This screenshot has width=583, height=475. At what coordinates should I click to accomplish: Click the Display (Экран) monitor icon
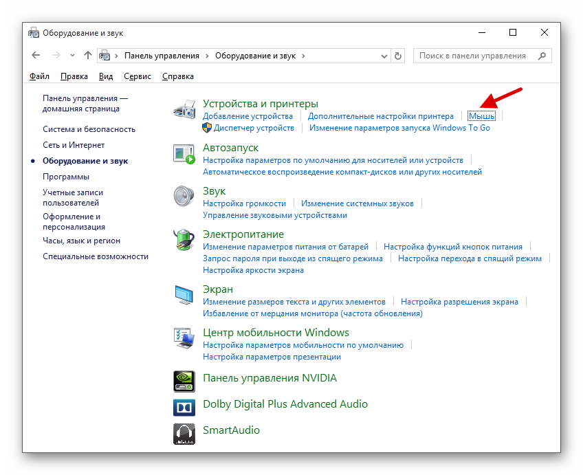coord(184,295)
